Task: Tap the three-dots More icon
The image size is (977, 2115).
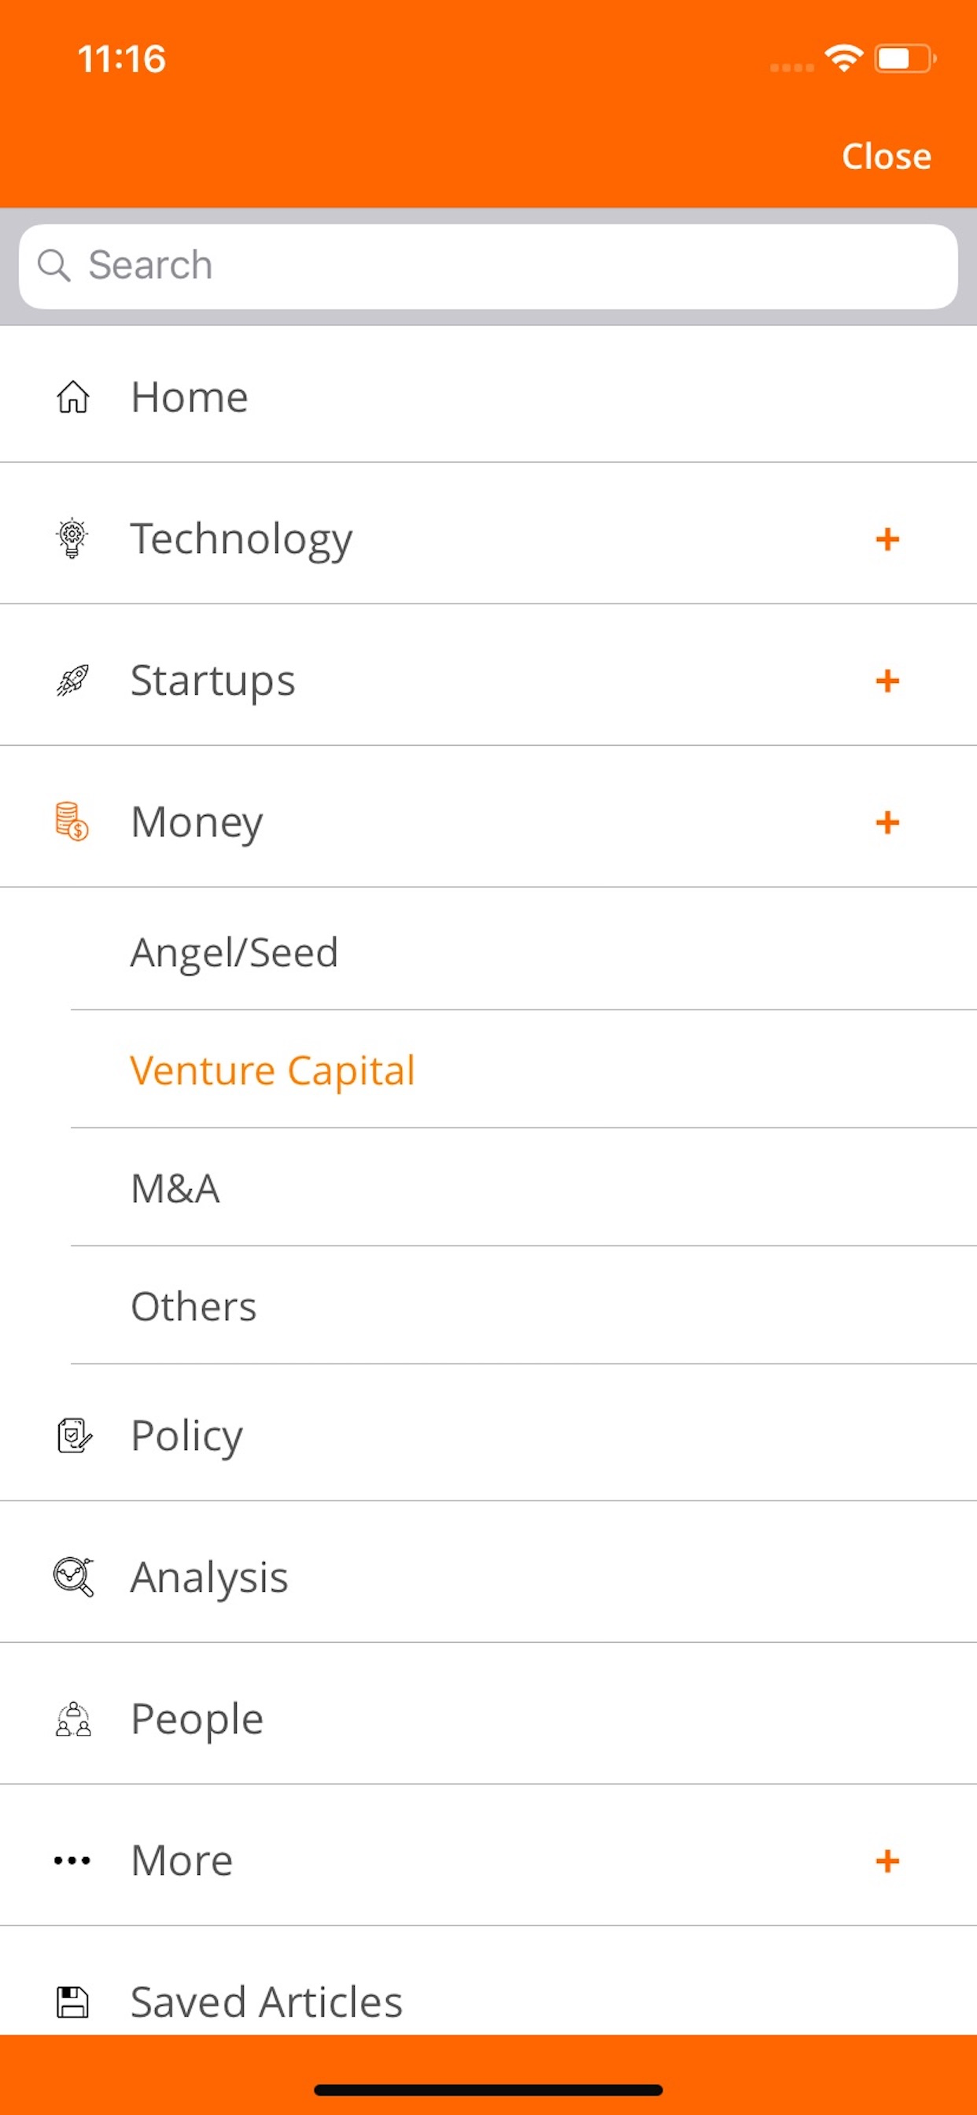Action: [72, 1861]
